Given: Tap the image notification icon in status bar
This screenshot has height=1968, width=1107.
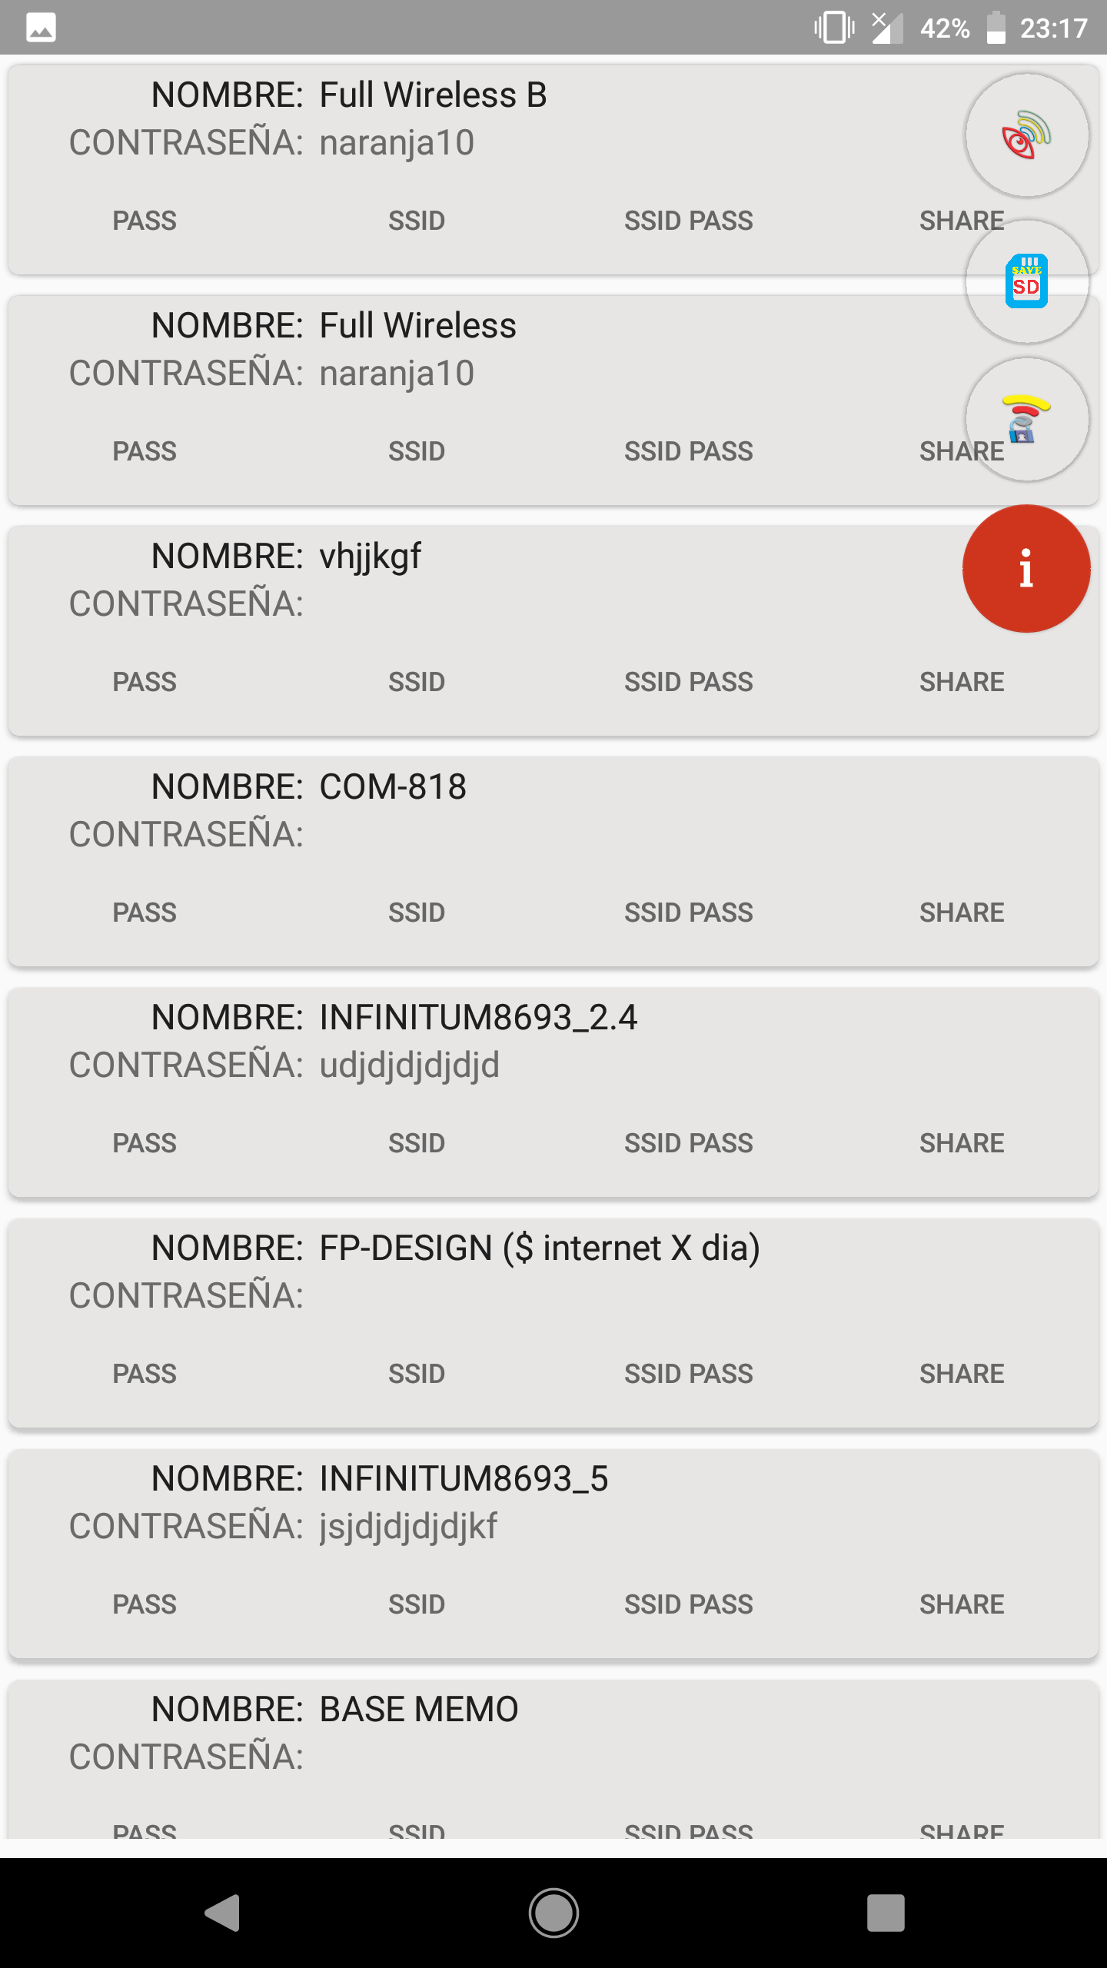Looking at the screenshot, I should coord(41,28).
